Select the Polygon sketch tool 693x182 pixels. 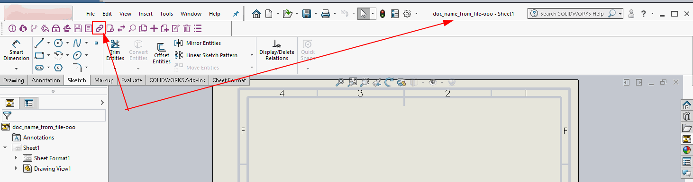59,67
